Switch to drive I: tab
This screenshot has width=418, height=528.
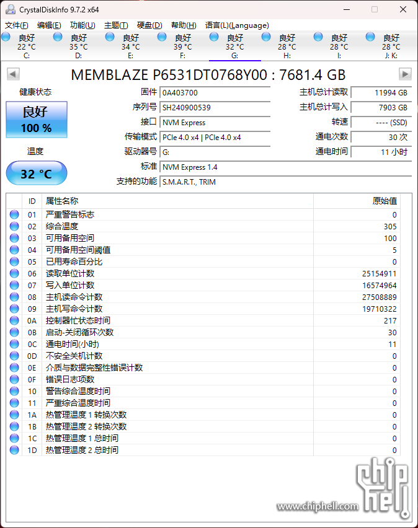tap(339, 46)
